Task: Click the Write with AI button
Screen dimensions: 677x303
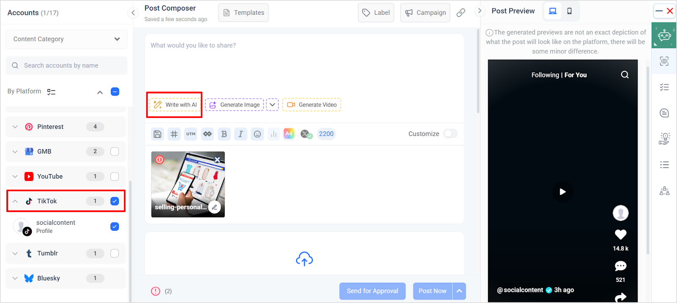Action: 175,105
